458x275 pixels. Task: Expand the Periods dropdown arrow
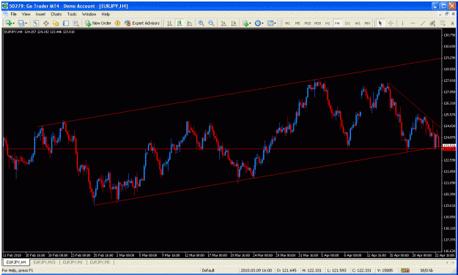[262, 23]
